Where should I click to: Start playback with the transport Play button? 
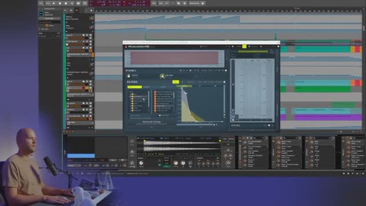[54, 3]
